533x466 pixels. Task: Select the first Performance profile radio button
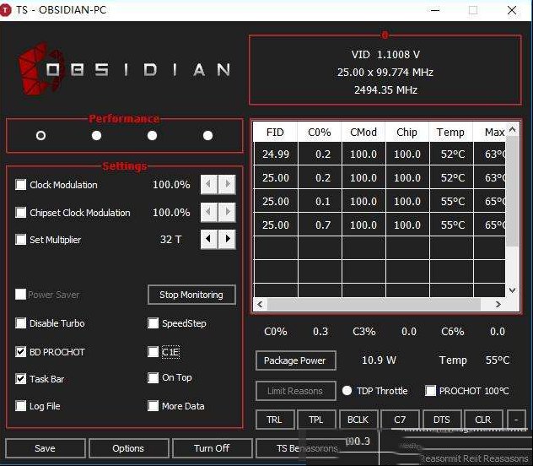tap(40, 136)
